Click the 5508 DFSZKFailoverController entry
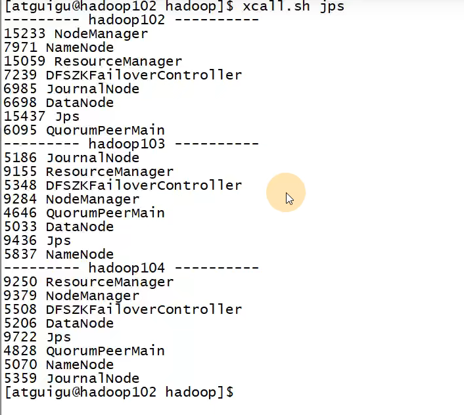Screen dimensions: 464x415 point(122,309)
